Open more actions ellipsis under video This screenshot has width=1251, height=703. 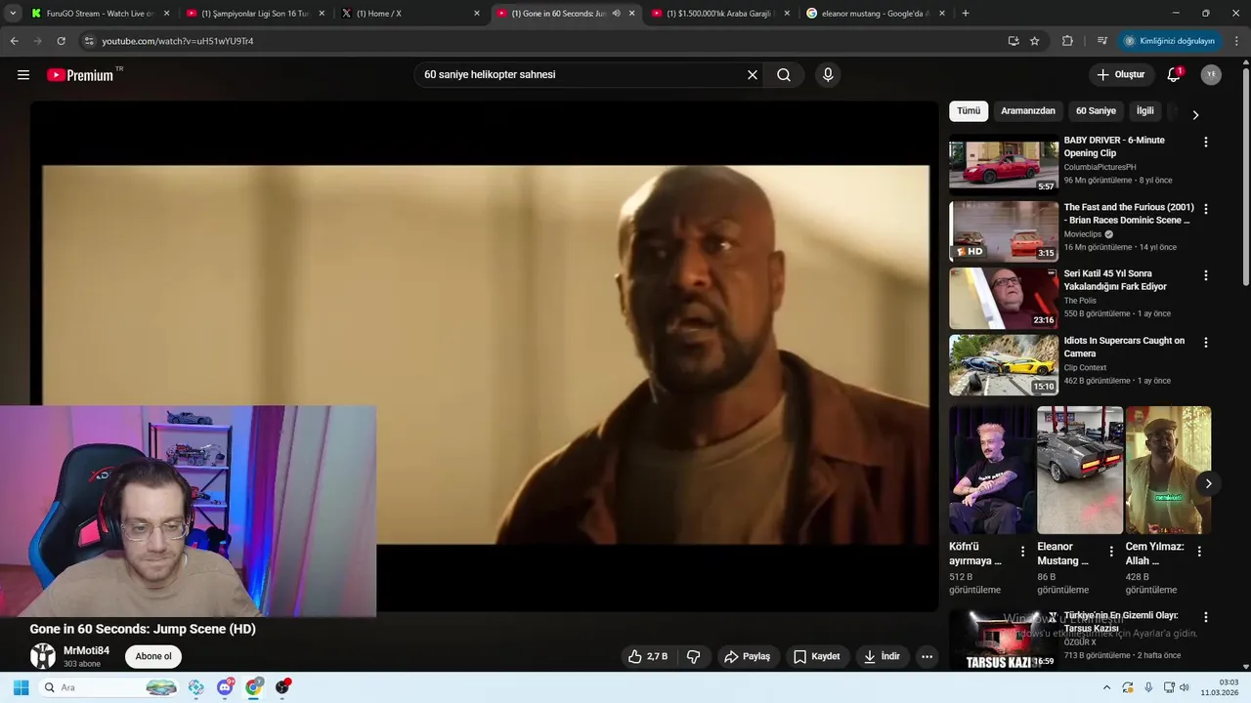pyautogui.click(x=927, y=657)
